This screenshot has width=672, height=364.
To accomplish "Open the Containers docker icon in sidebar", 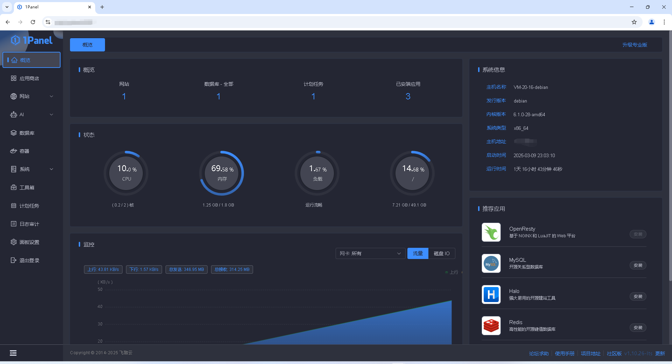I will pyautogui.click(x=14, y=151).
